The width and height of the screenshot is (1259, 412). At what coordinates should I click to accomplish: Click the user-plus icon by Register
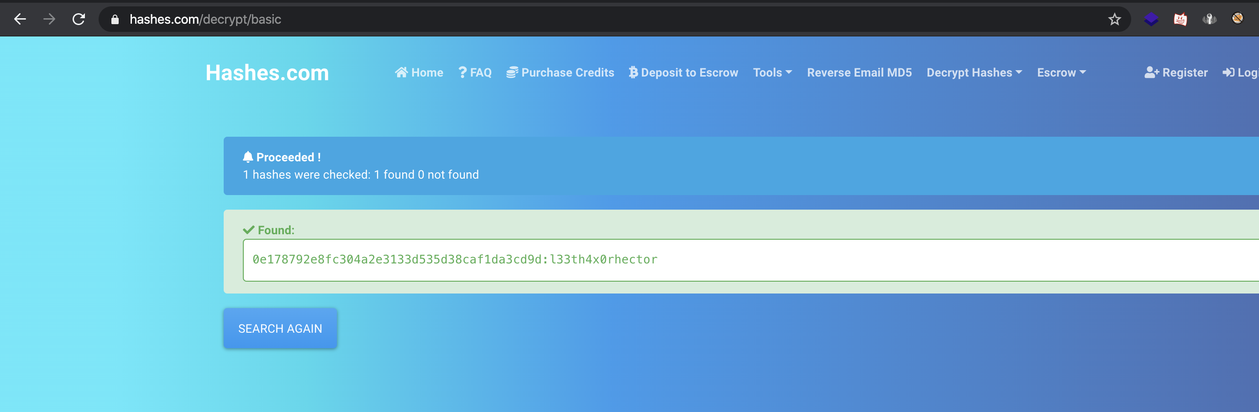click(1151, 72)
